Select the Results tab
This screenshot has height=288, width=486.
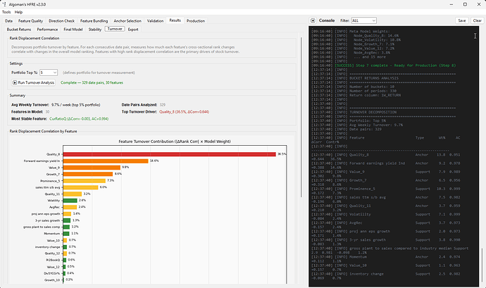[175, 20]
